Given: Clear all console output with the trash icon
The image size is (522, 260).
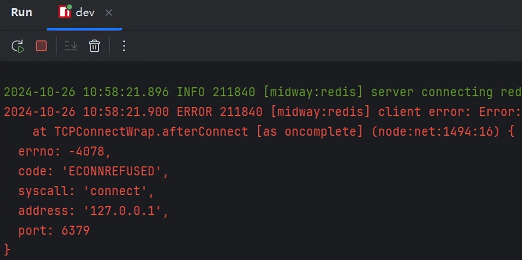Looking at the screenshot, I should (94, 45).
